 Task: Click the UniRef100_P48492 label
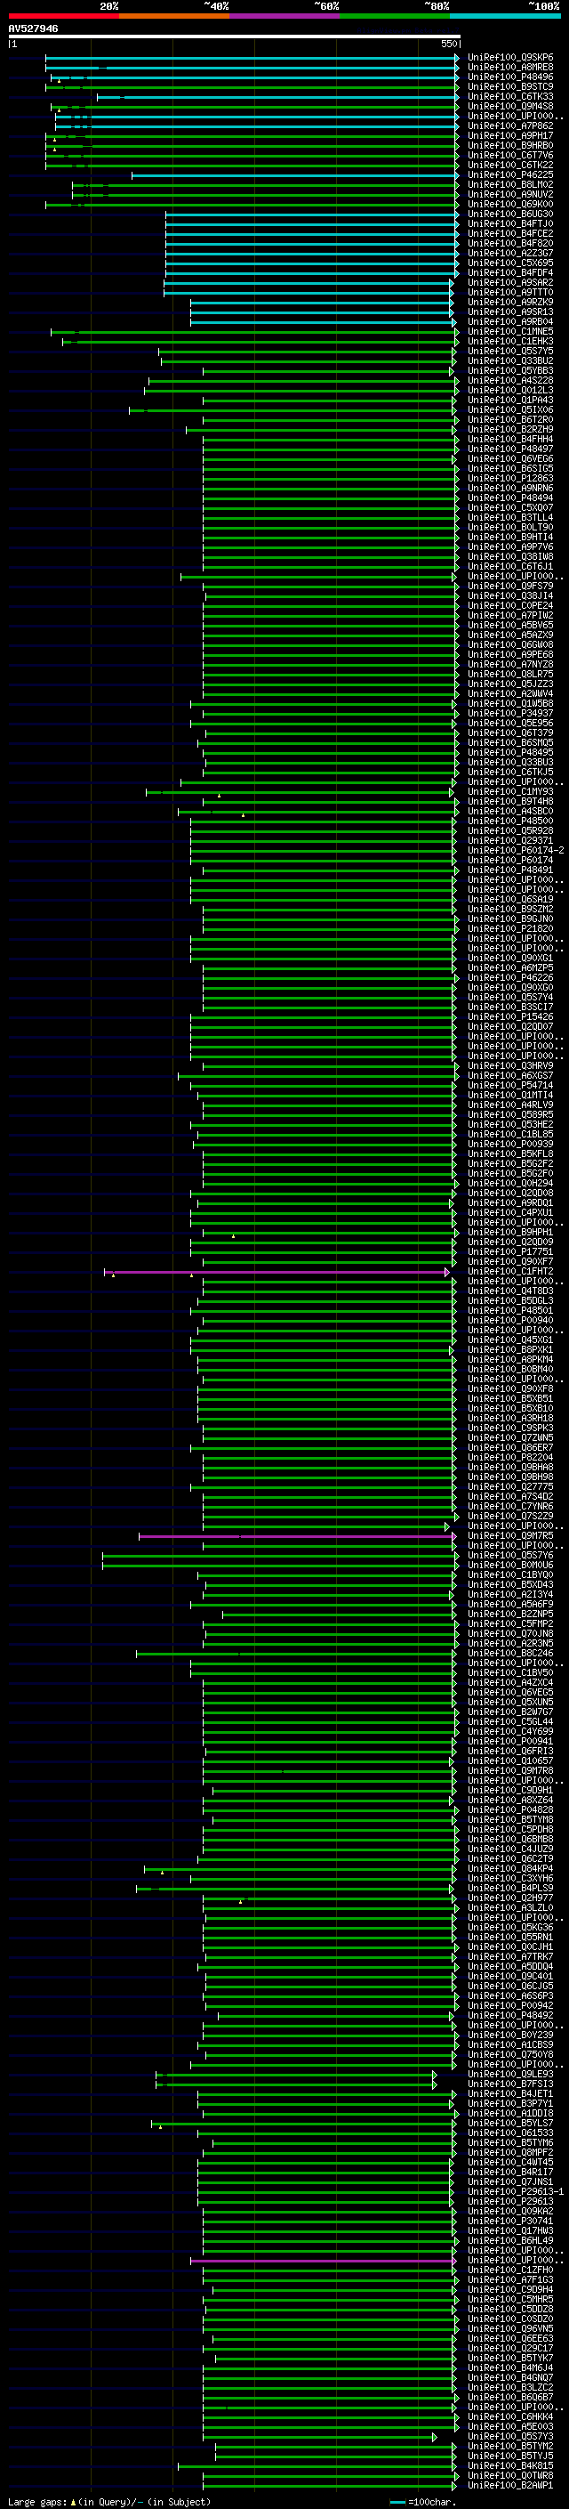[509, 2015]
